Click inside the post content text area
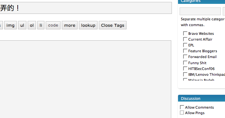 (x=86, y=79)
